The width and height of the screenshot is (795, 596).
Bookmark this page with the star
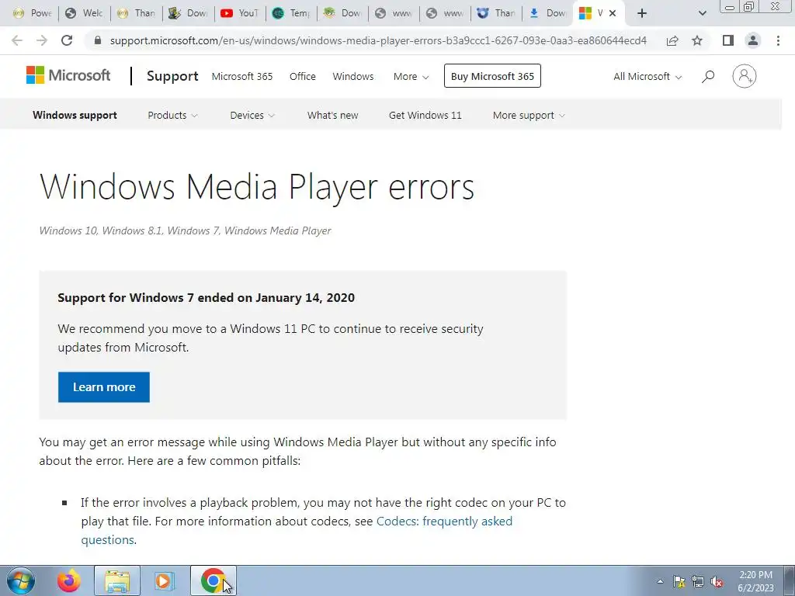tap(697, 40)
